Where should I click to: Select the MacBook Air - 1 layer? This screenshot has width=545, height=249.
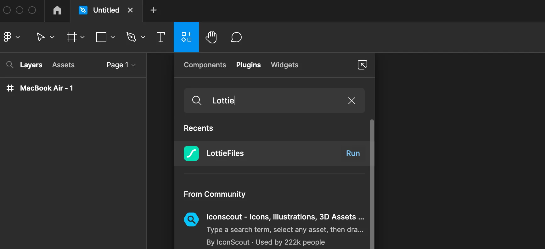pyautogui.click(x=46, y=88)
